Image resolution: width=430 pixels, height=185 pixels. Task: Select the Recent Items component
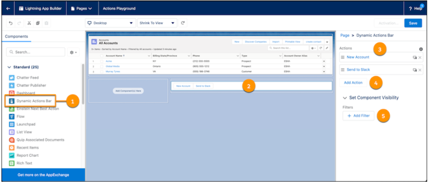(24, 148)
